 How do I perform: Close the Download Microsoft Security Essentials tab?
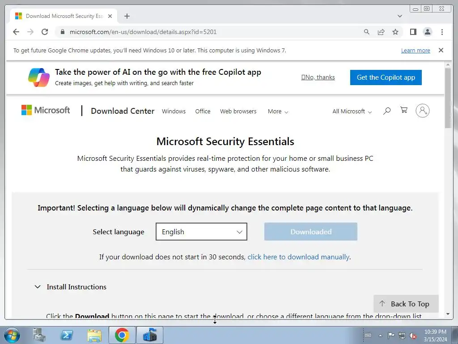(110, 16)
